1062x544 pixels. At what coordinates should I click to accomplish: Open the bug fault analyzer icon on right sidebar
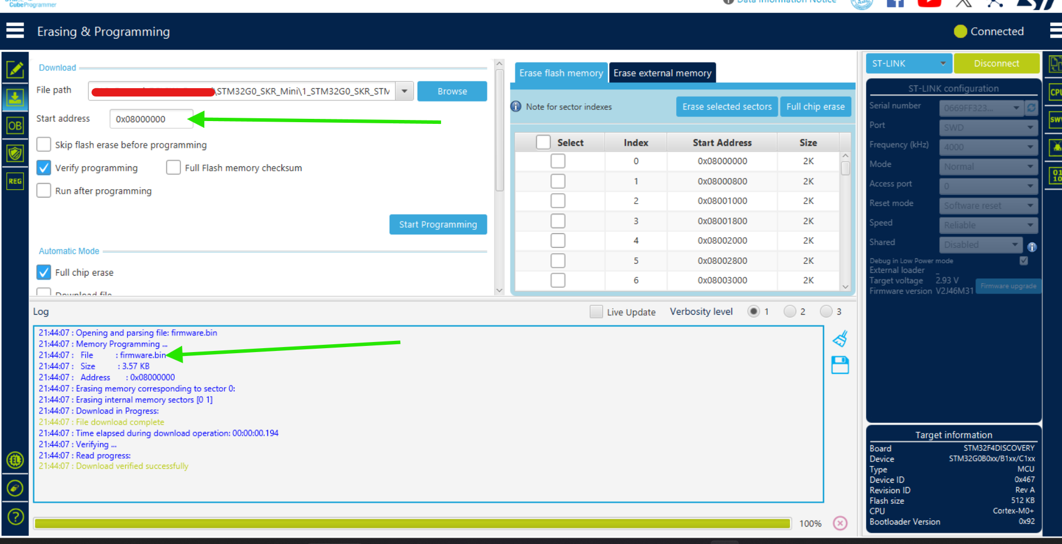[1055, 148]
